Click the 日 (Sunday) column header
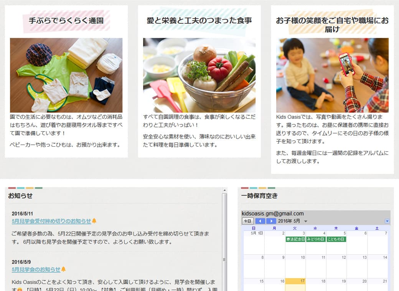399x291 pixels. coord(254,228)
